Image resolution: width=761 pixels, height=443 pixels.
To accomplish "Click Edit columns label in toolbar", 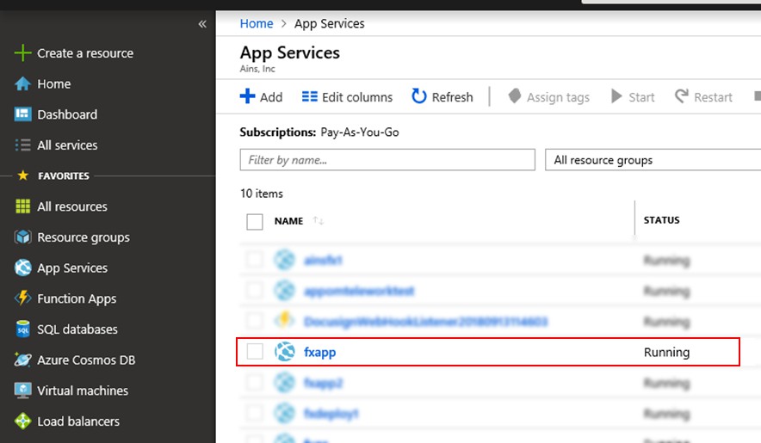I will click(357, 97).
